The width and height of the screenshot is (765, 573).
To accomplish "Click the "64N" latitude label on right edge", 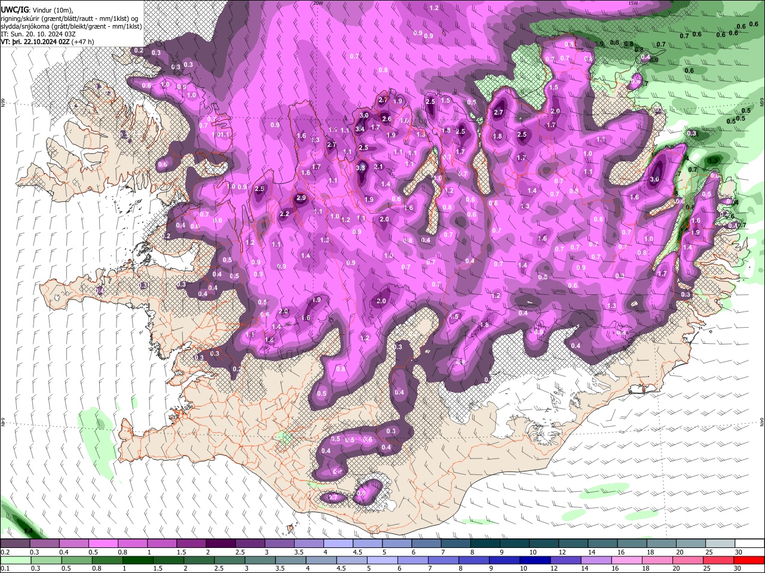I will (762, 421).
